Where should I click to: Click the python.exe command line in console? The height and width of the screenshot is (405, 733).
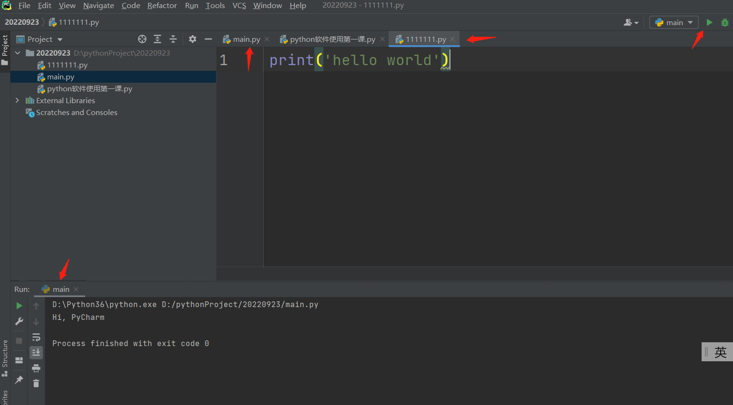coord(185,304)
